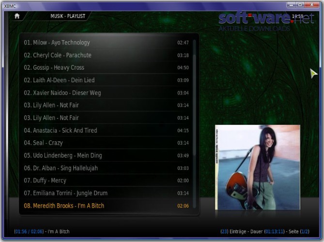Play Xavier Naidoo - Dieser Weg
Screen dimensions: 324x242
[x=106, y=93]
